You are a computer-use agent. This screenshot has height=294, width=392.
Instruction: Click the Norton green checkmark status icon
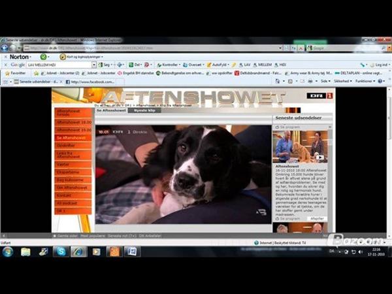[44, 57]
